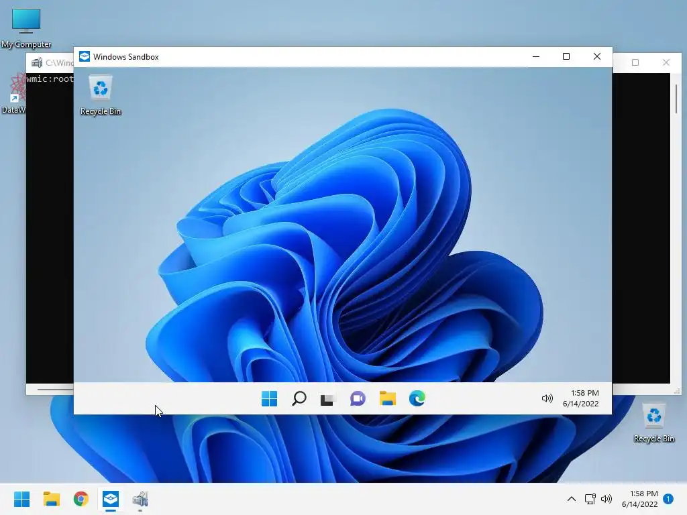Open the host Start menu
The image size is (687, 515).
click(22, 499)
